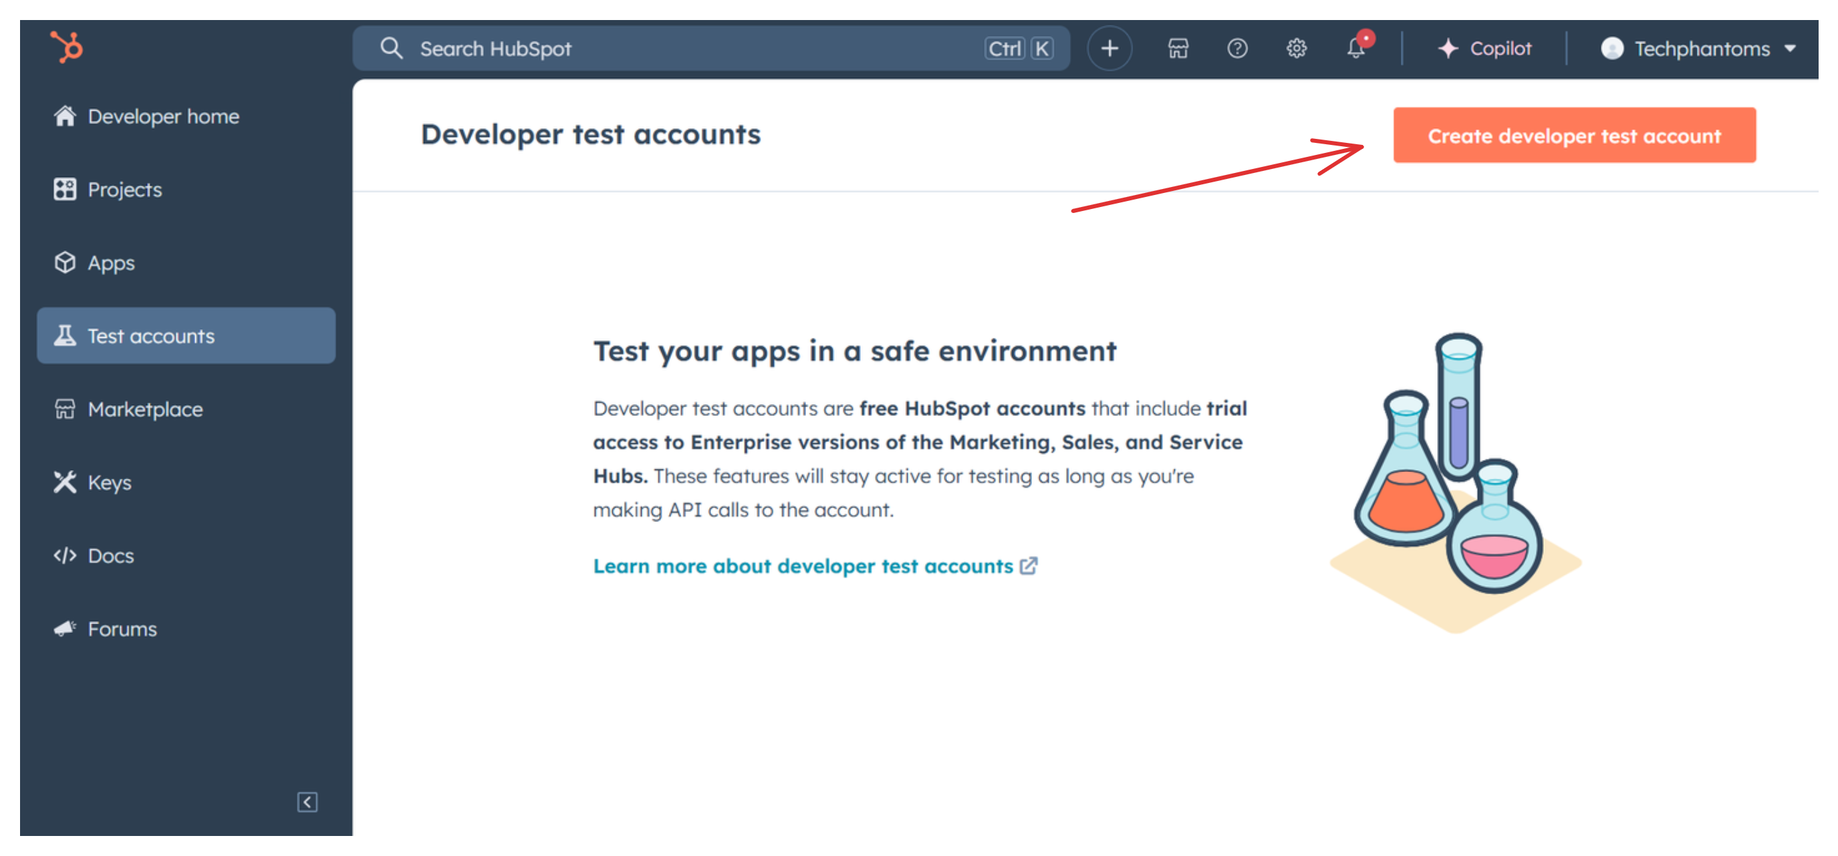The image size is (1838, 856).
Task: Open Apps in the sidebar
Action: (110, 263)
